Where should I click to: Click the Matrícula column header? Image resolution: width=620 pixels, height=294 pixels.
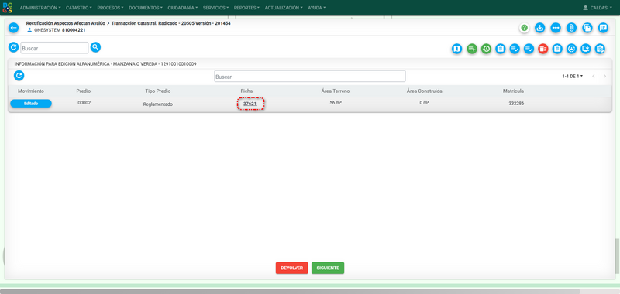513,91
